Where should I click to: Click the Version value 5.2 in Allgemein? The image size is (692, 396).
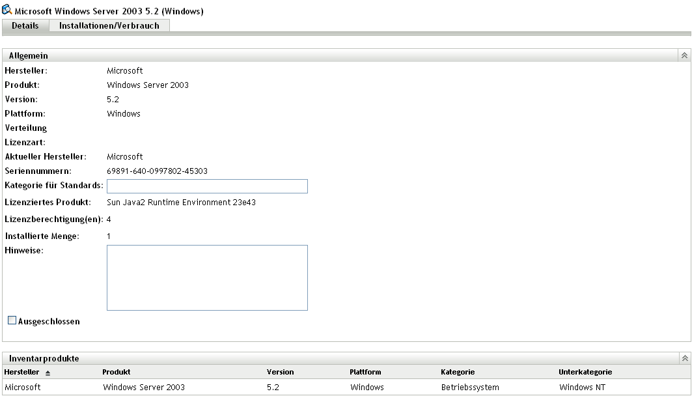click(x=113, y=100)
